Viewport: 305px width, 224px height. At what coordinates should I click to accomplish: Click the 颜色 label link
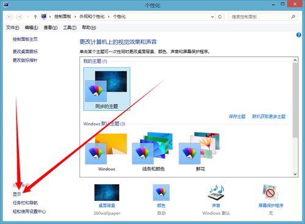[x=161, y=206]
